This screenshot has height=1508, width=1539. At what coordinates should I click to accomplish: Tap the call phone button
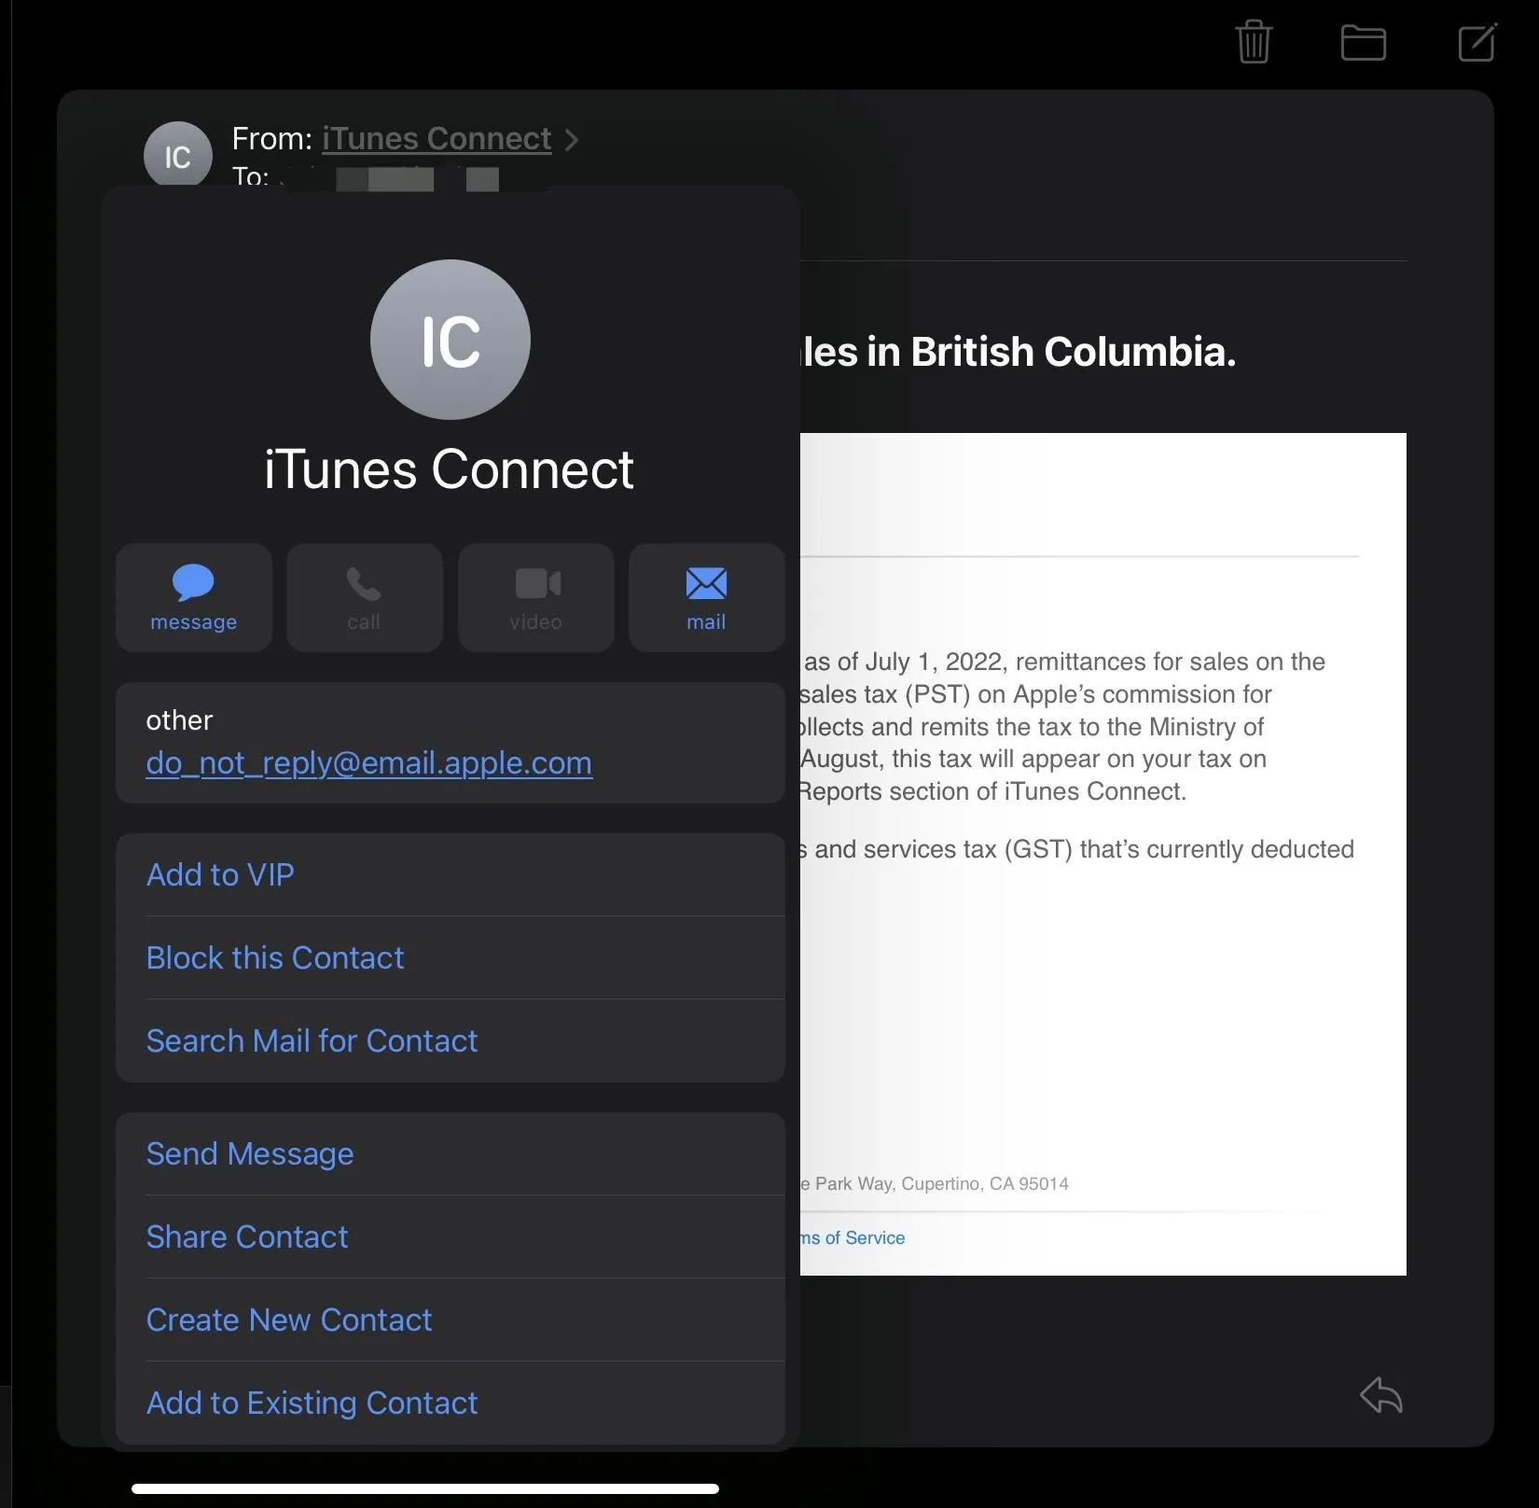point(364,598)
